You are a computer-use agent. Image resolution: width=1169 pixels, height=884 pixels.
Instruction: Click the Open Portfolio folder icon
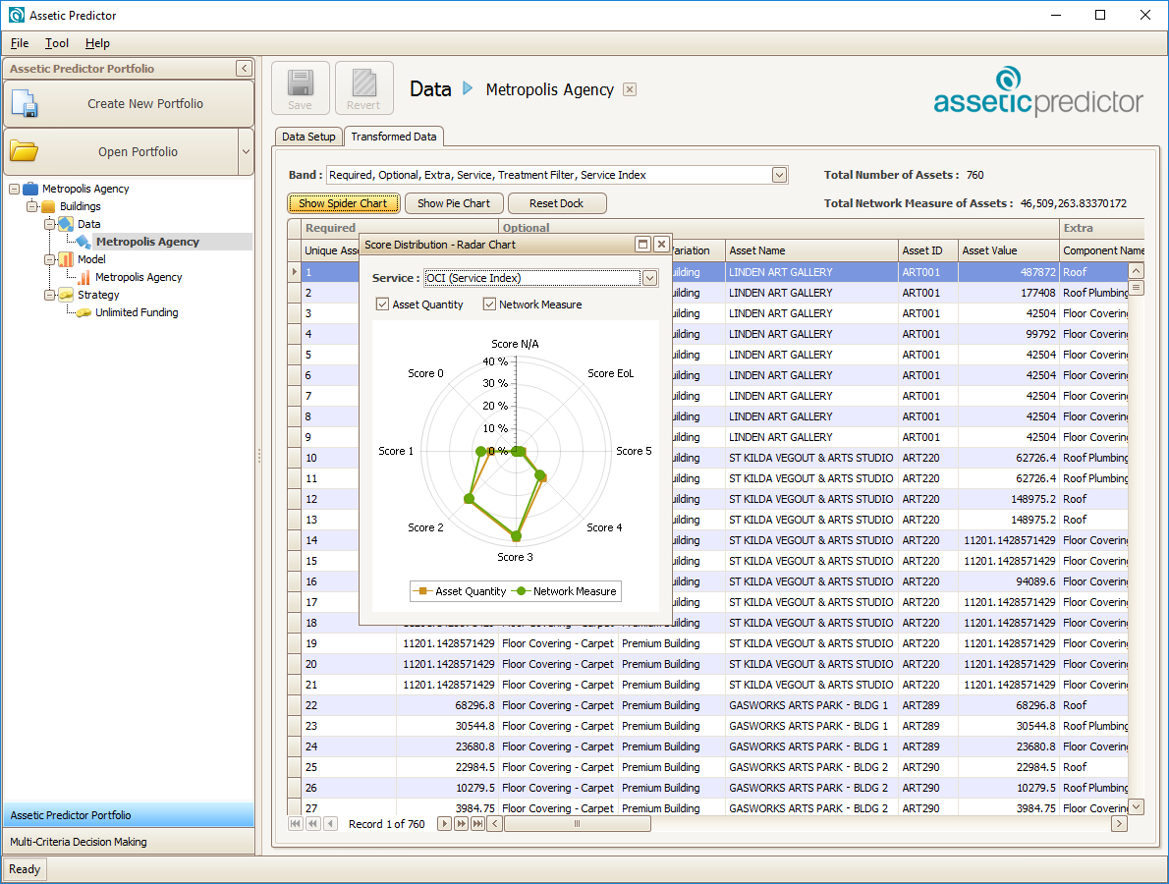click(x=25, y=151)
